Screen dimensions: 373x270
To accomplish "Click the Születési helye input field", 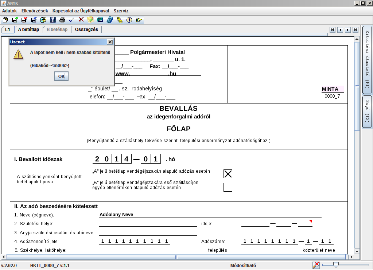I will click(x=148, y=224).
